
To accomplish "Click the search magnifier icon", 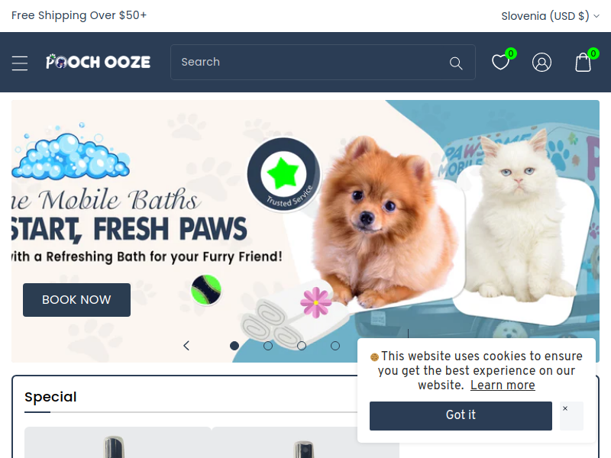I will (455, 63).
